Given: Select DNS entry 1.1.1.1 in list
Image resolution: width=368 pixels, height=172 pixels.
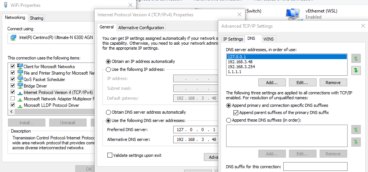Looking at the screenshot, I should point(287,72).
